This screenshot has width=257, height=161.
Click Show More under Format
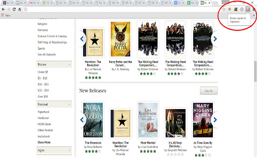click(44, 142)
